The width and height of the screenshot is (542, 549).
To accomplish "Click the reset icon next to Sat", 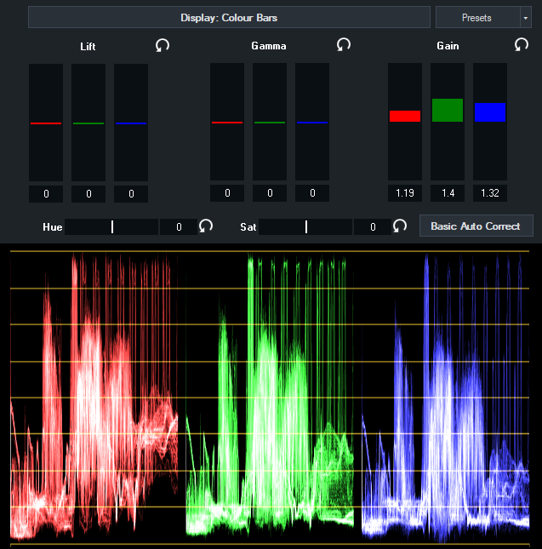I will [x=400, y=226].
